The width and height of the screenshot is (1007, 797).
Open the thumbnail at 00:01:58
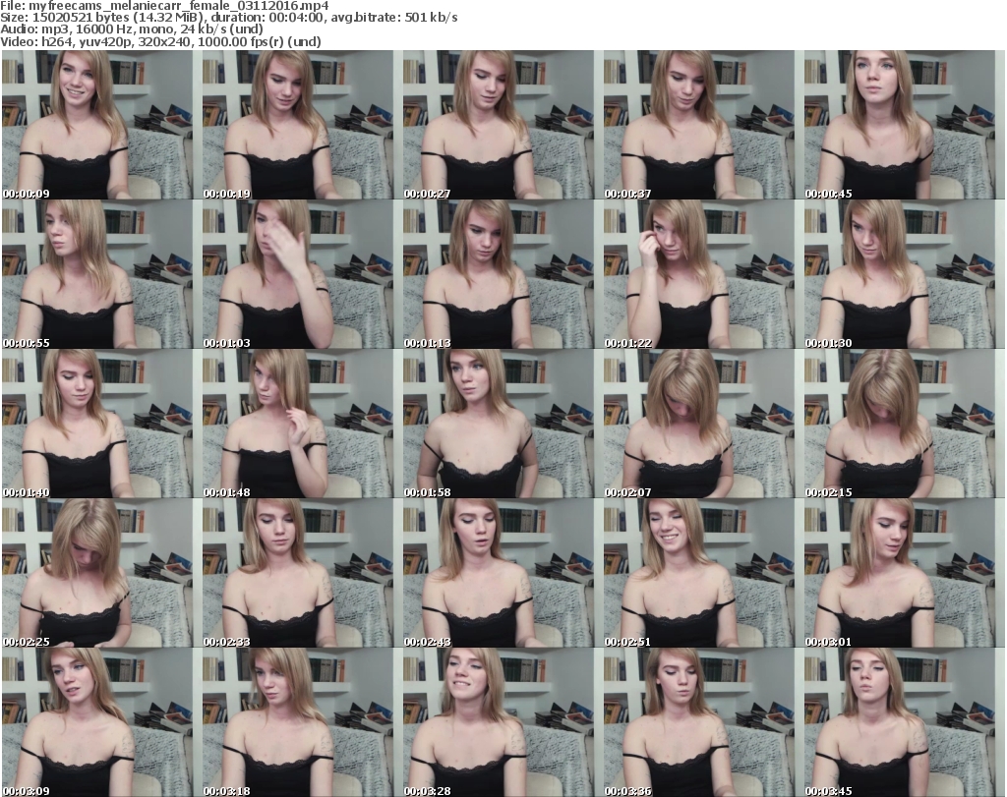coord(499,424)
